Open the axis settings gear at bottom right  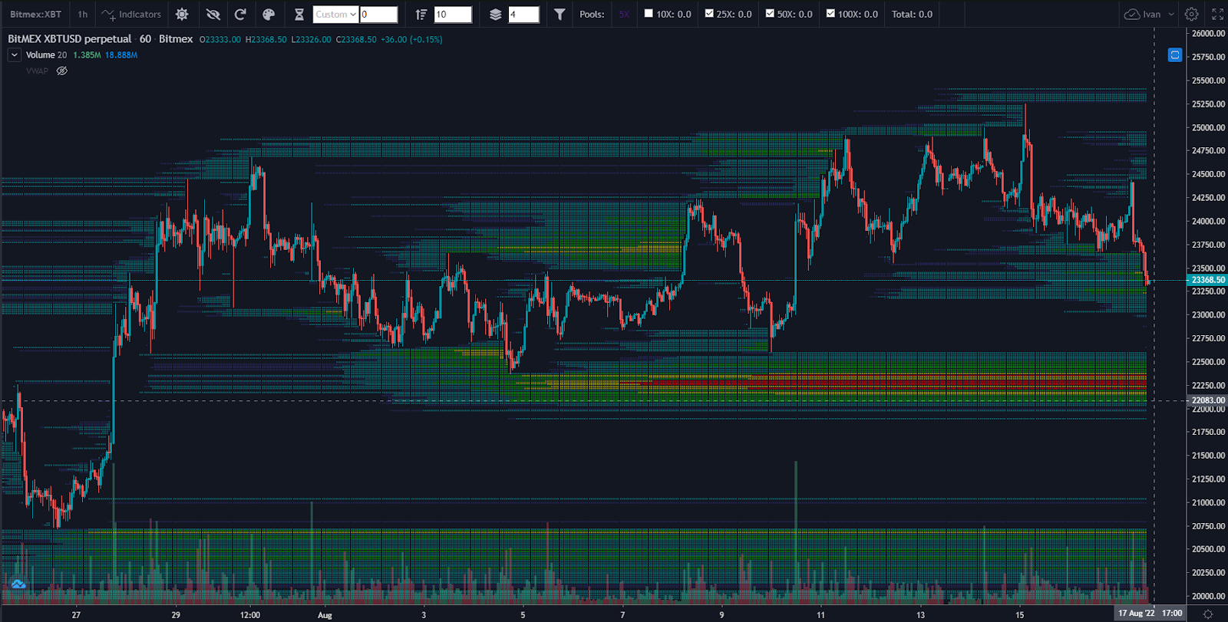coord(1208,614)
